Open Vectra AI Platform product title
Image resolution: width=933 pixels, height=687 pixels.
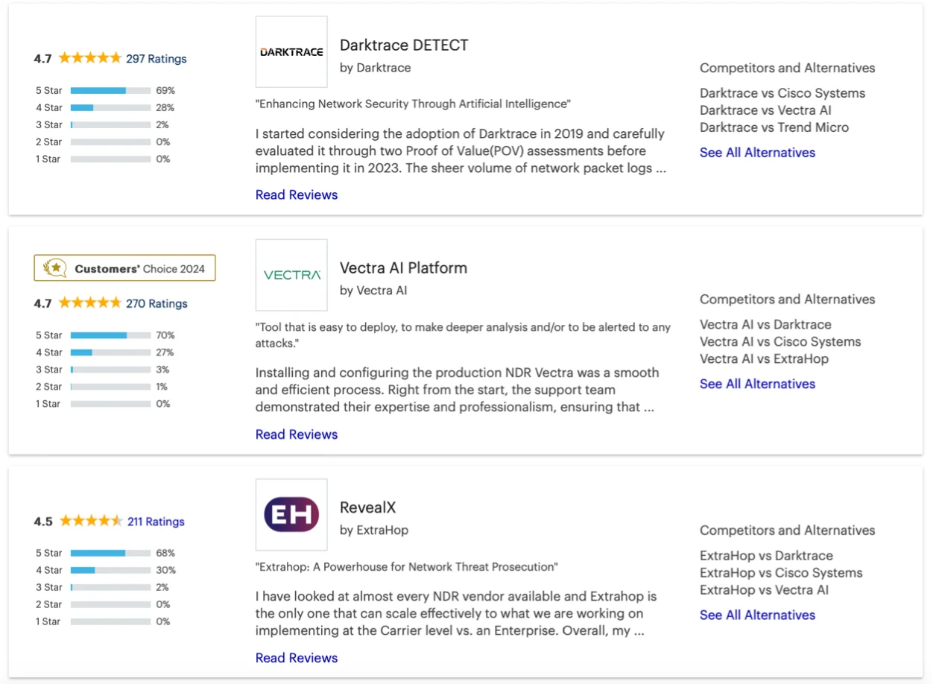[x=403, y=268]
